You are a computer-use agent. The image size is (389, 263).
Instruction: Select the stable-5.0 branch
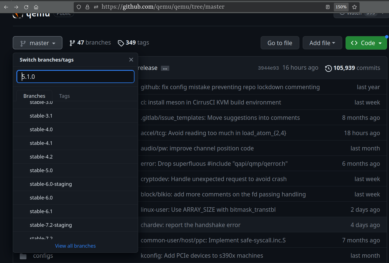click(75, 170)
